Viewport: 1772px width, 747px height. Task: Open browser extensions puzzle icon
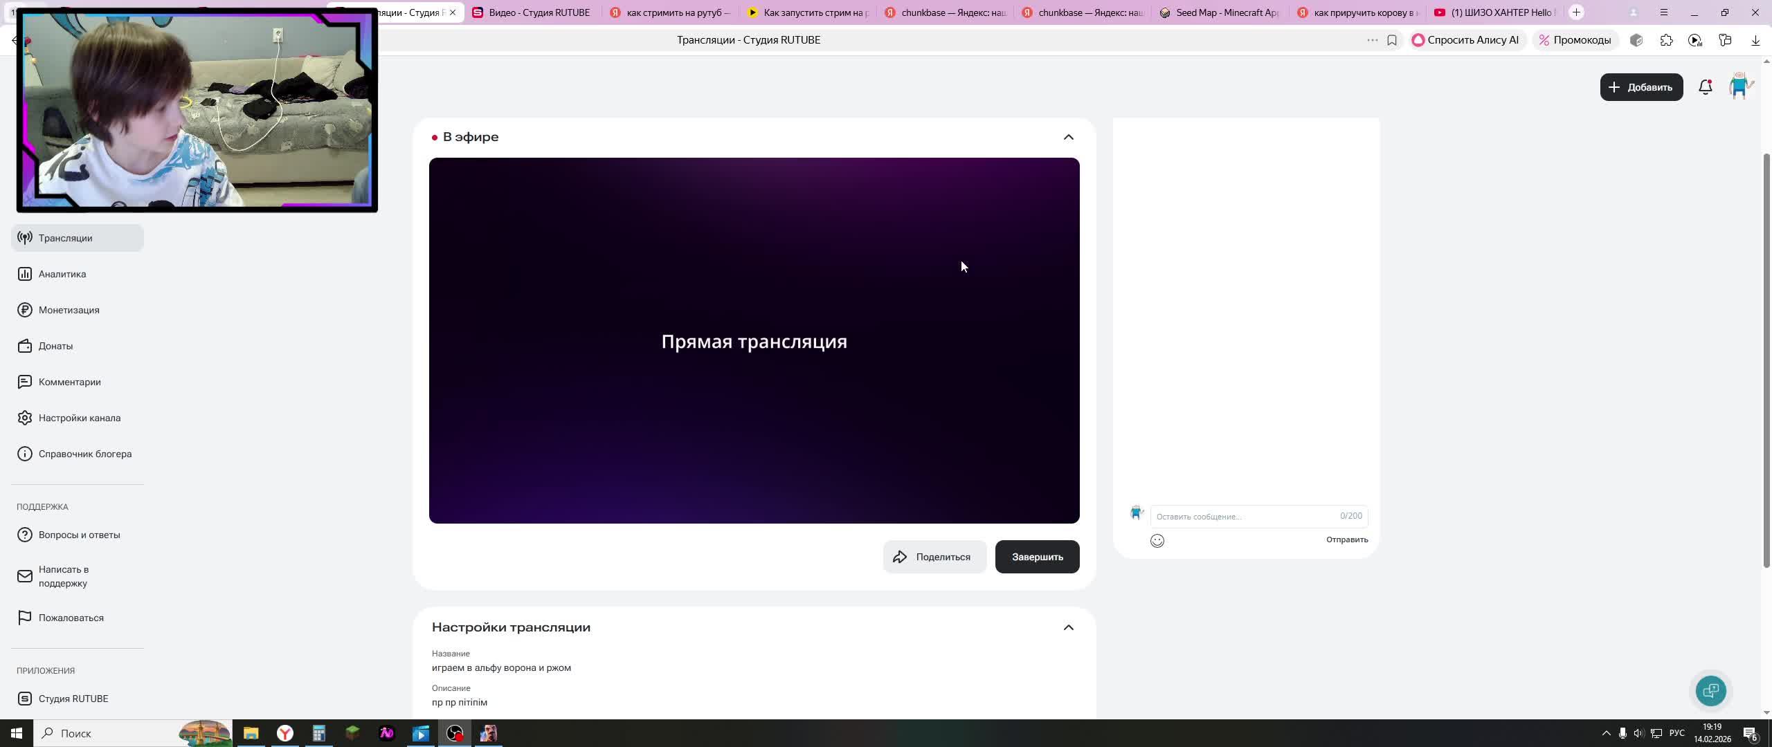1666,40
